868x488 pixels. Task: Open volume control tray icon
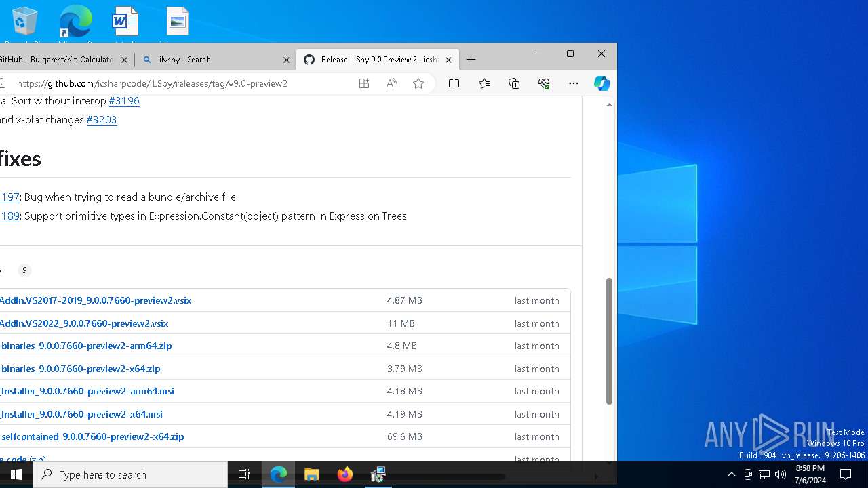(x=781, y=474)
